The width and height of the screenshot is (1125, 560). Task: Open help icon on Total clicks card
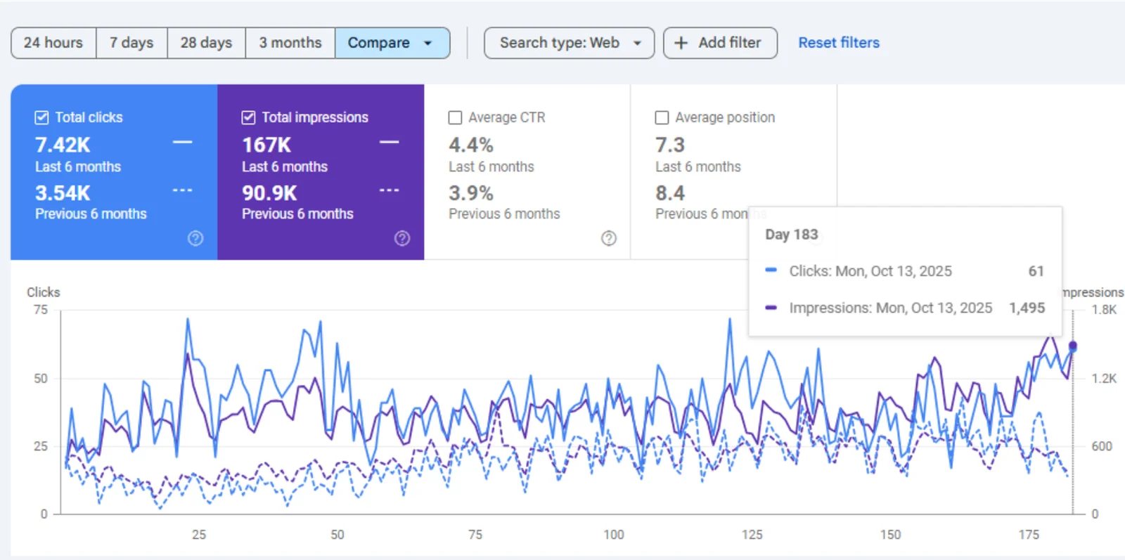point(195,238)
